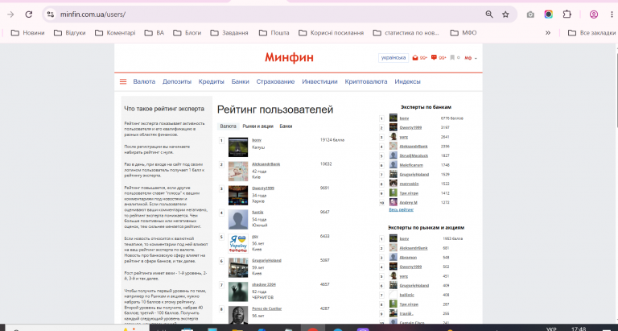
Task: Click the camera screenshot extension icon
Action: coord(530,14)
